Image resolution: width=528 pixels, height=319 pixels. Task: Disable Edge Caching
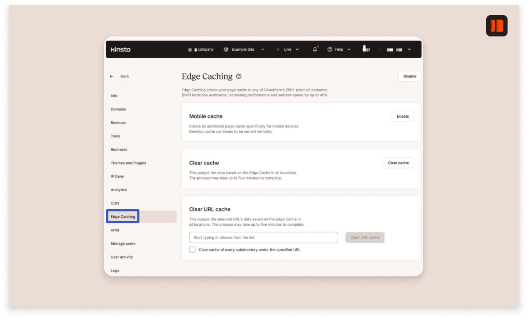tap(409, 76)
